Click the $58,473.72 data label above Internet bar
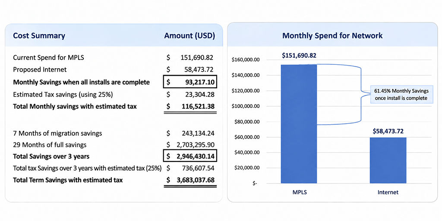442x221 pixels. tap(388, 131)
